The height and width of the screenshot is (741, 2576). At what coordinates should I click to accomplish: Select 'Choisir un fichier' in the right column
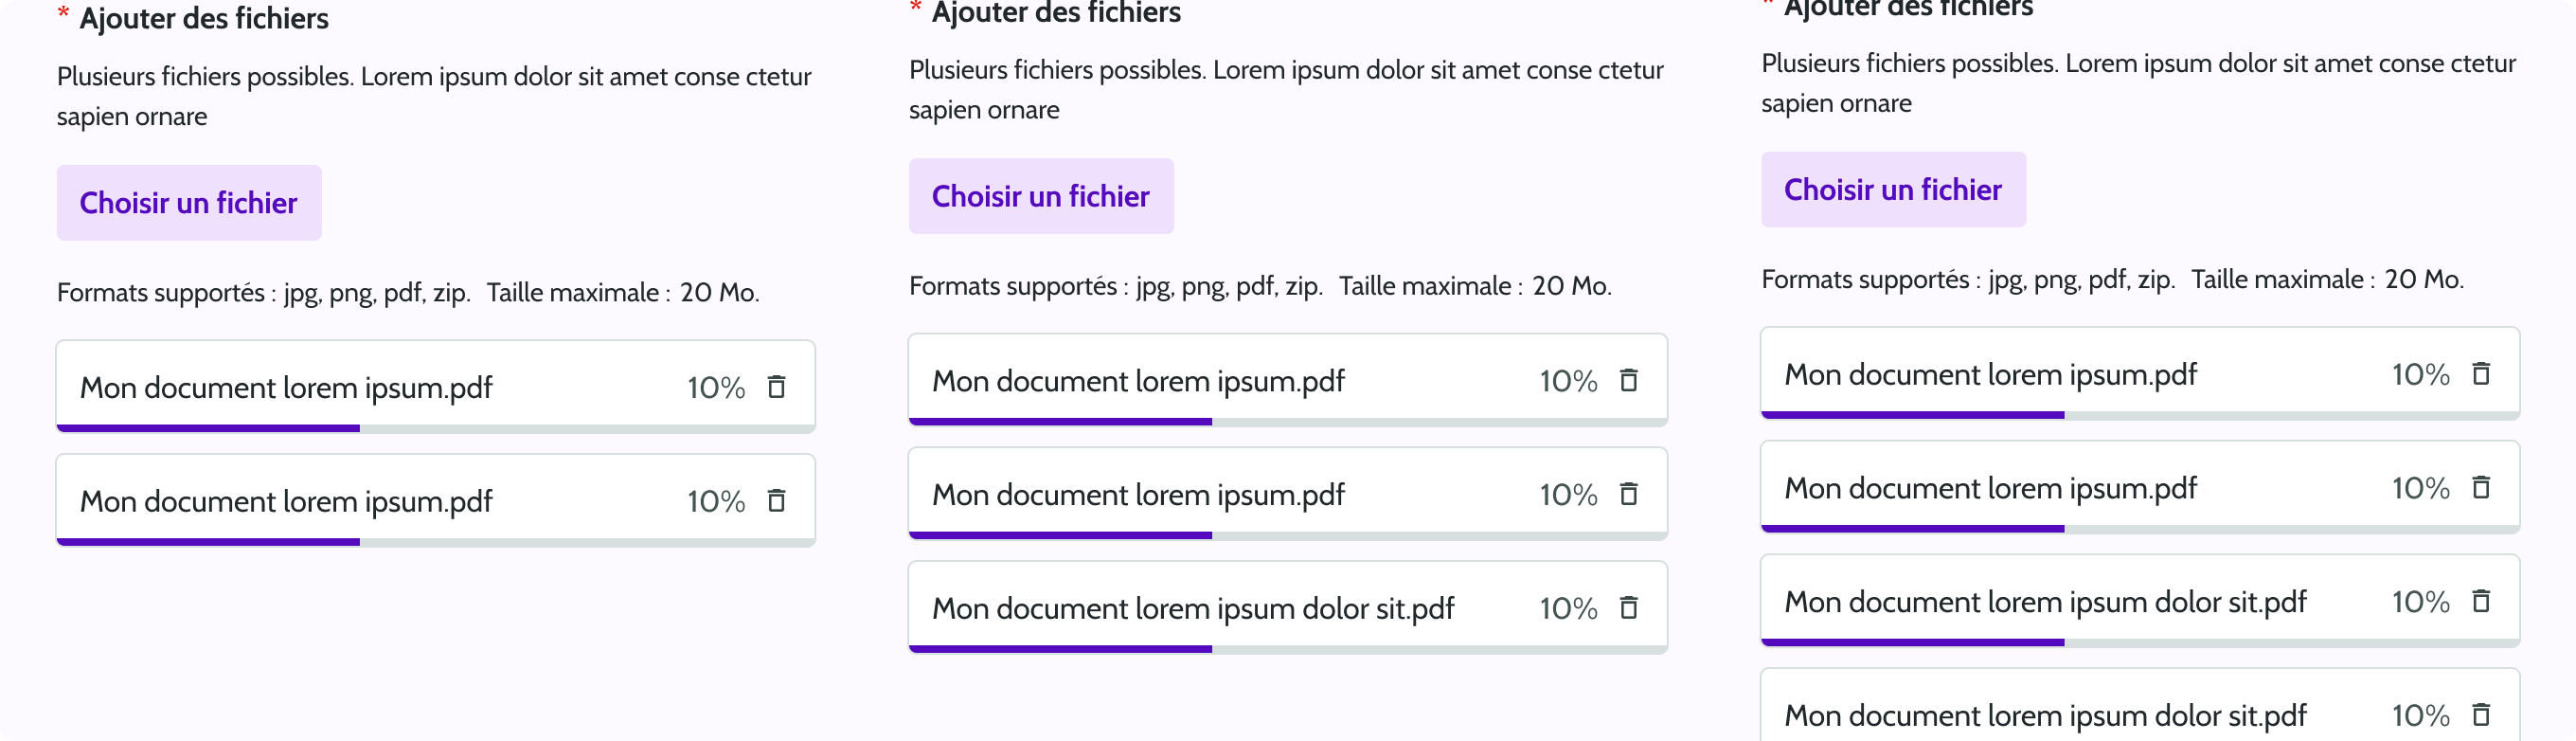click(x=1892, y=189)
